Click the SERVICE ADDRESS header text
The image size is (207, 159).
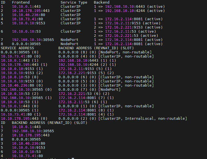coord(16,48)
